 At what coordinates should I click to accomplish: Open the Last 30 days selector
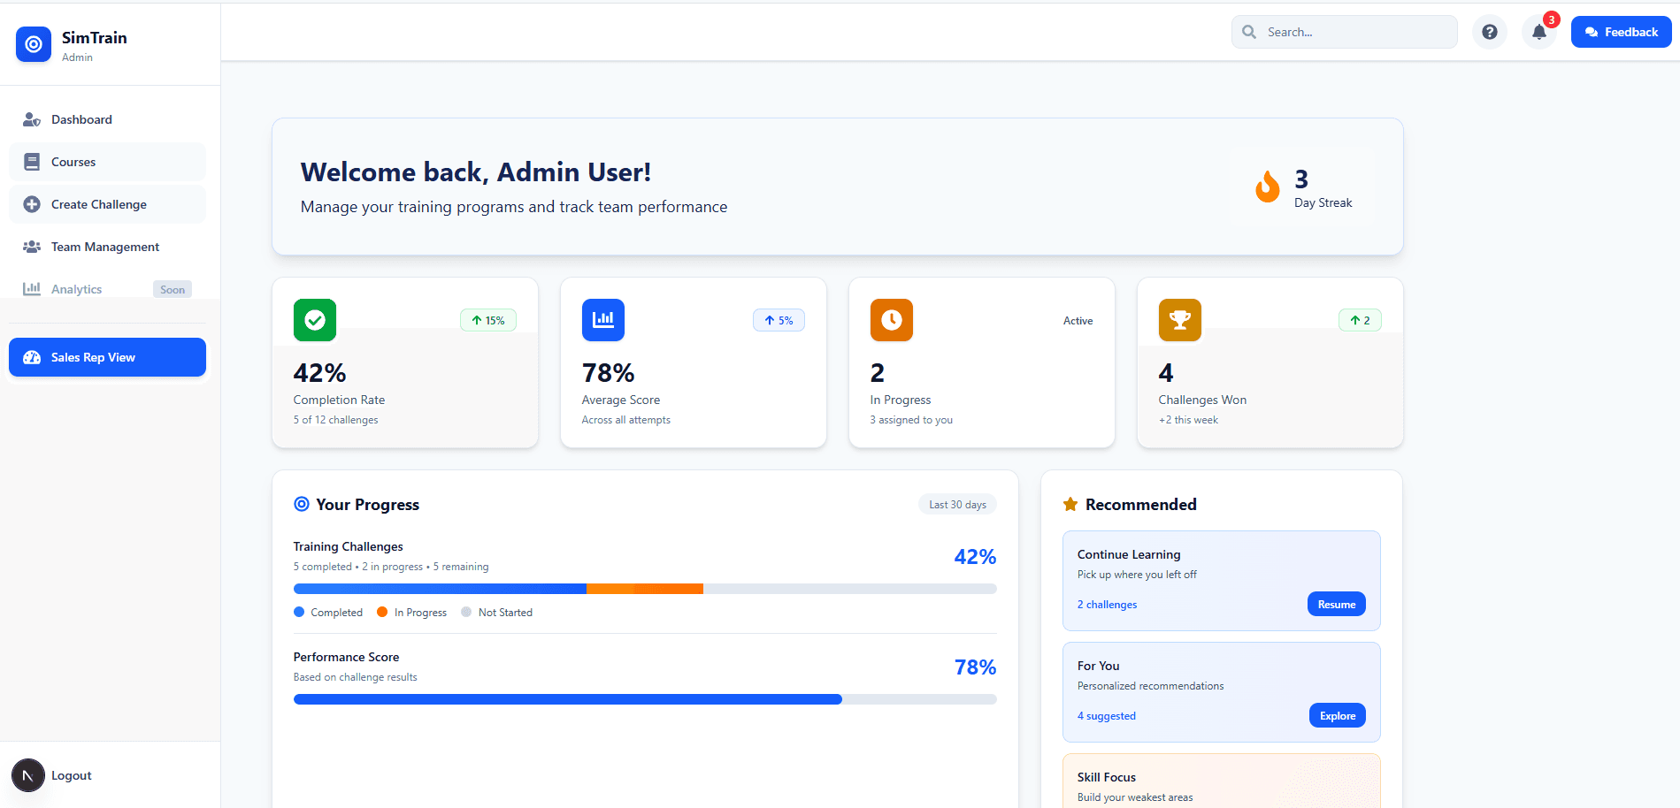(957, 503)
